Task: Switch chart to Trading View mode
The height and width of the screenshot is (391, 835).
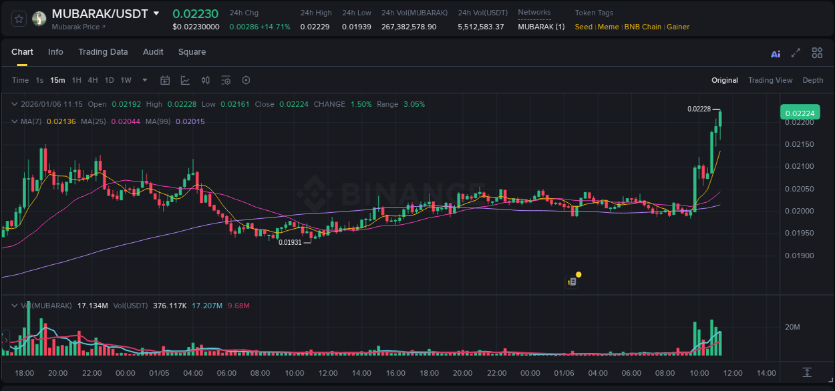Action: tap(770, 80)
